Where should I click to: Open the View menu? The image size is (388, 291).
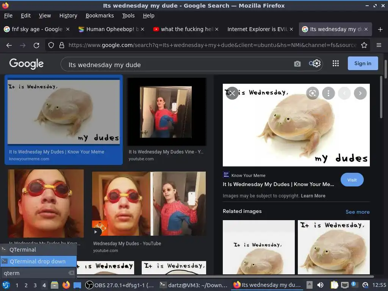point(45,16)
